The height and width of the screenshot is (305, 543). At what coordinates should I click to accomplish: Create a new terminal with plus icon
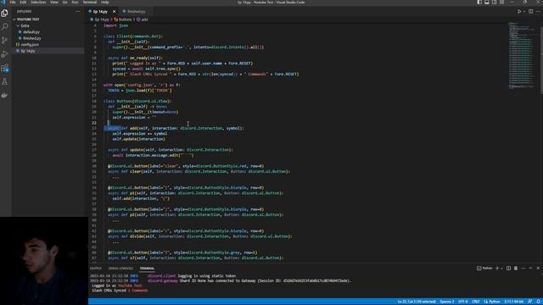497,269
